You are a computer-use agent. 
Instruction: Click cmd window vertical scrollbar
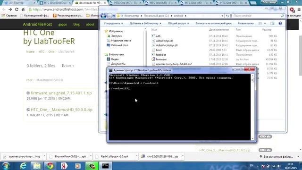252,107
